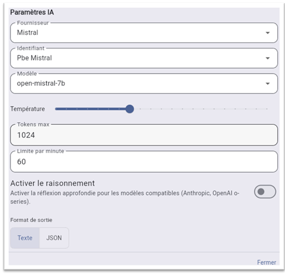This screenshot has width=285, height=275.
Task: Click the Modèle dropdown arrow icon
Action: 268,84
